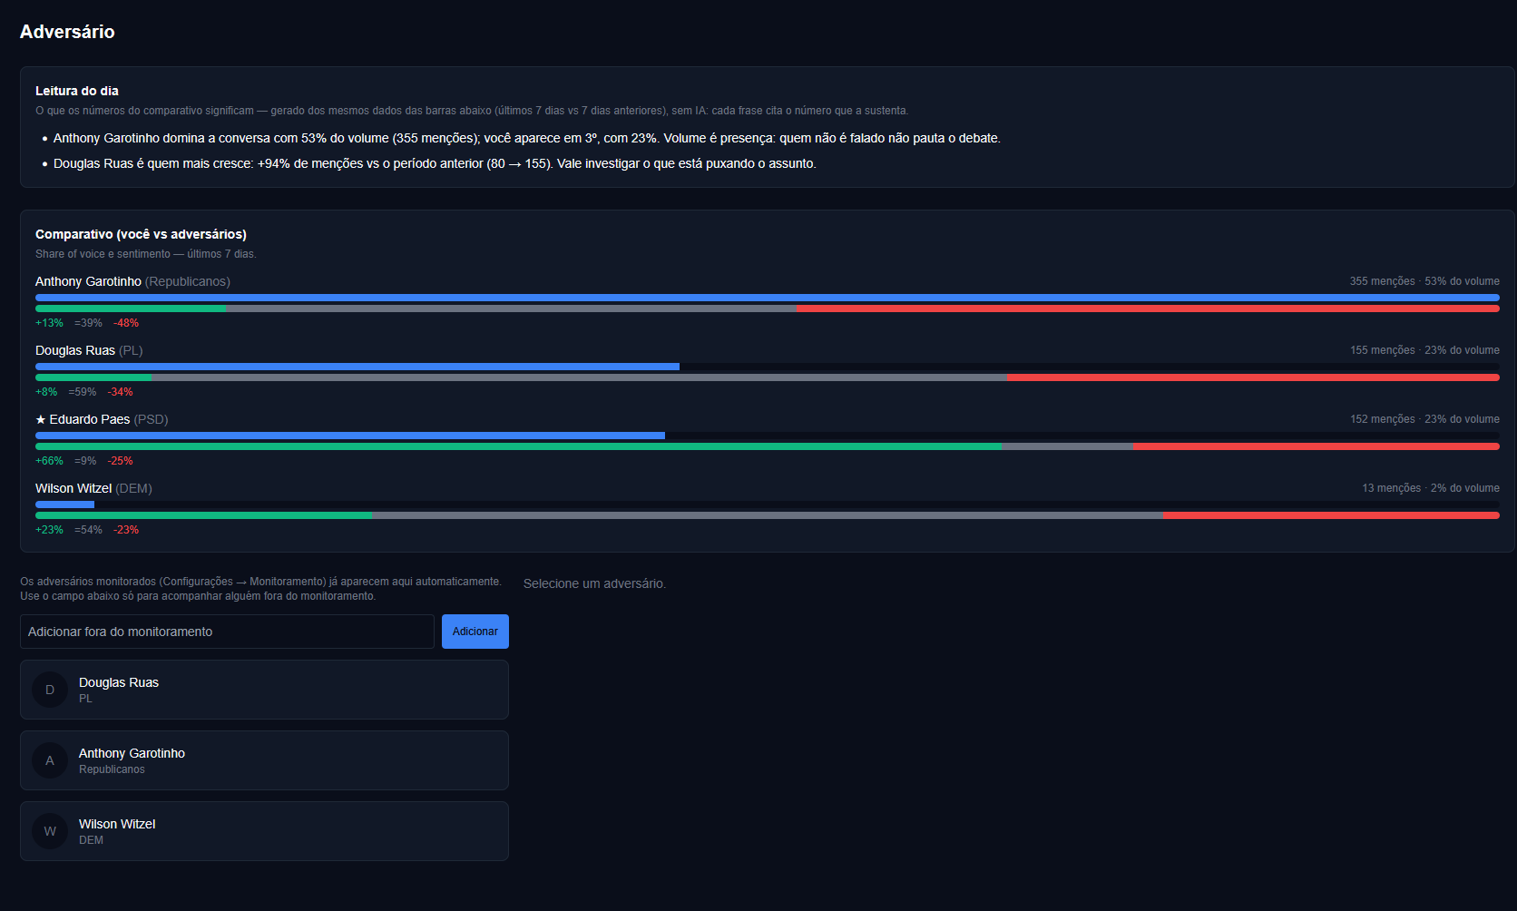Click the 'Republicanos' party label in card
This screenshot has height=911, width=1517.
112,769
